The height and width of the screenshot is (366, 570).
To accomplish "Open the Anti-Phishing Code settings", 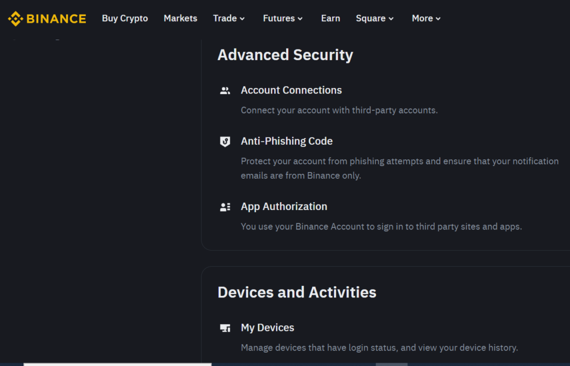I will 287,141.
